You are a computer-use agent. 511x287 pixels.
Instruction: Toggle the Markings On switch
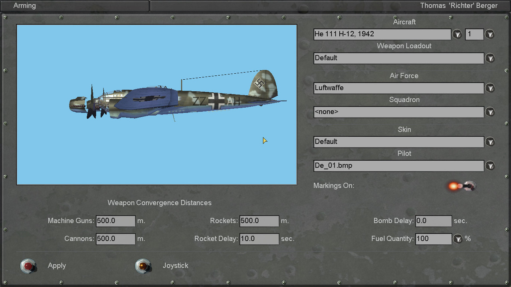(463, 186)
